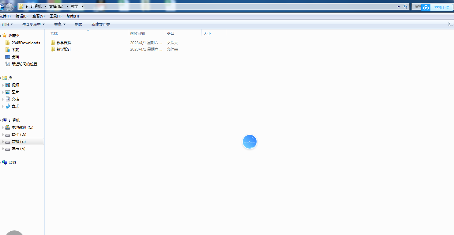Click the 新建文件夹 button
The height and width of the screenshot is (235, 454).
click(100, 24)
